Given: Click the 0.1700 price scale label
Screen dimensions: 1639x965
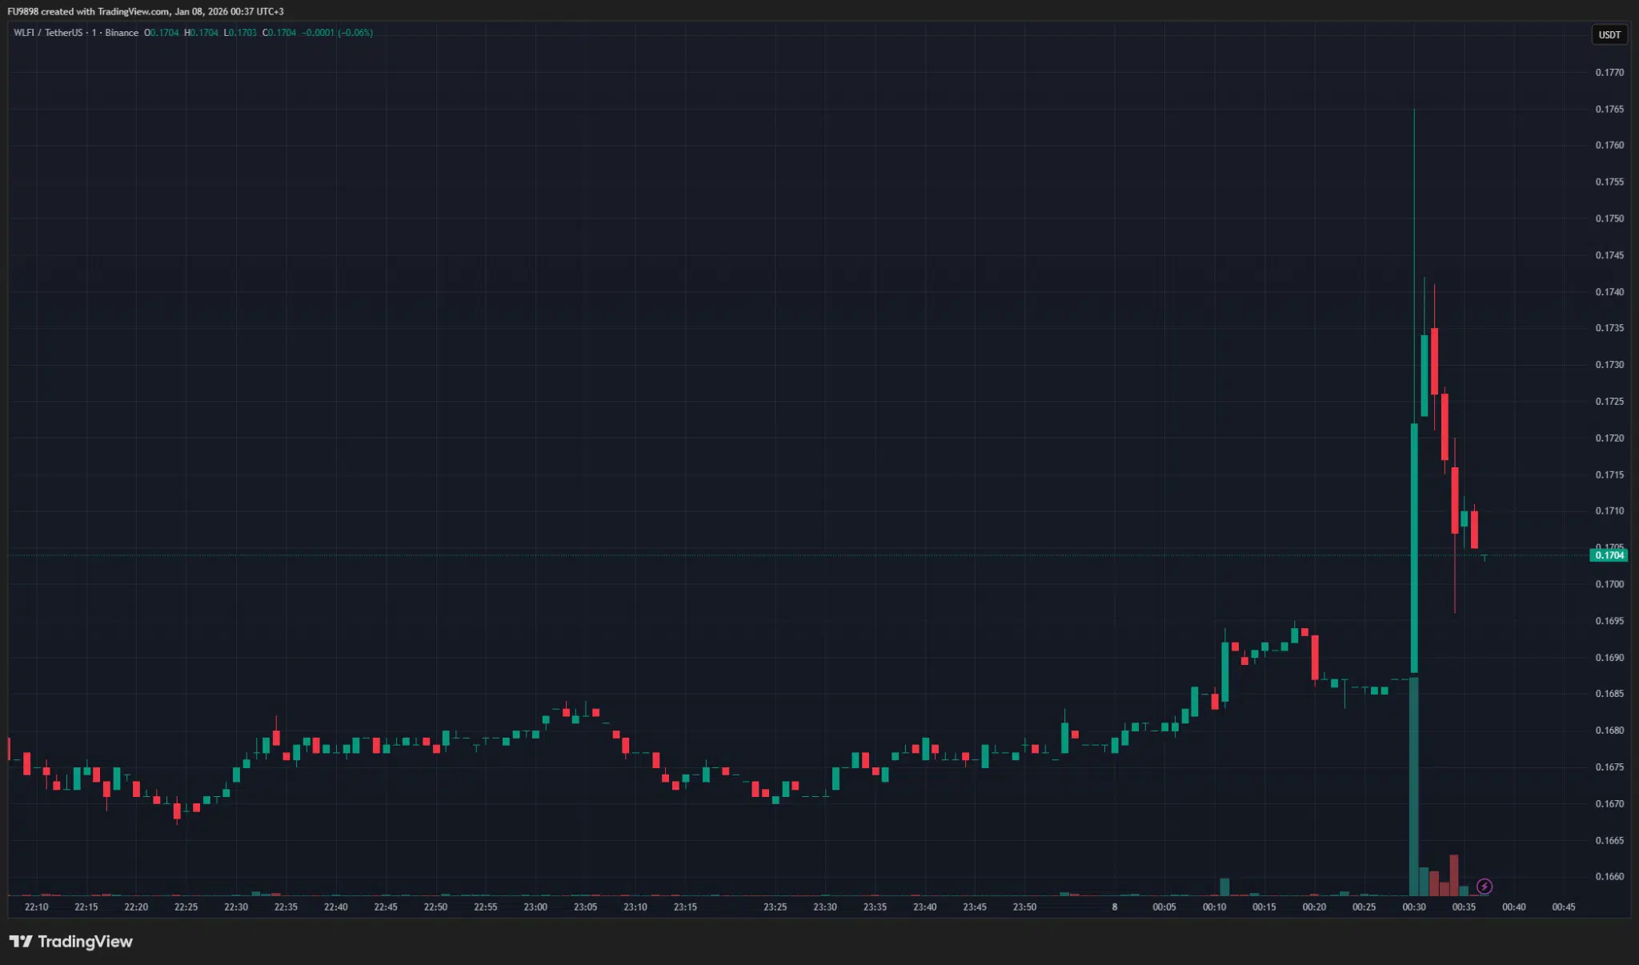Looking at the screenshot, I should click(x=1609, y=584).
